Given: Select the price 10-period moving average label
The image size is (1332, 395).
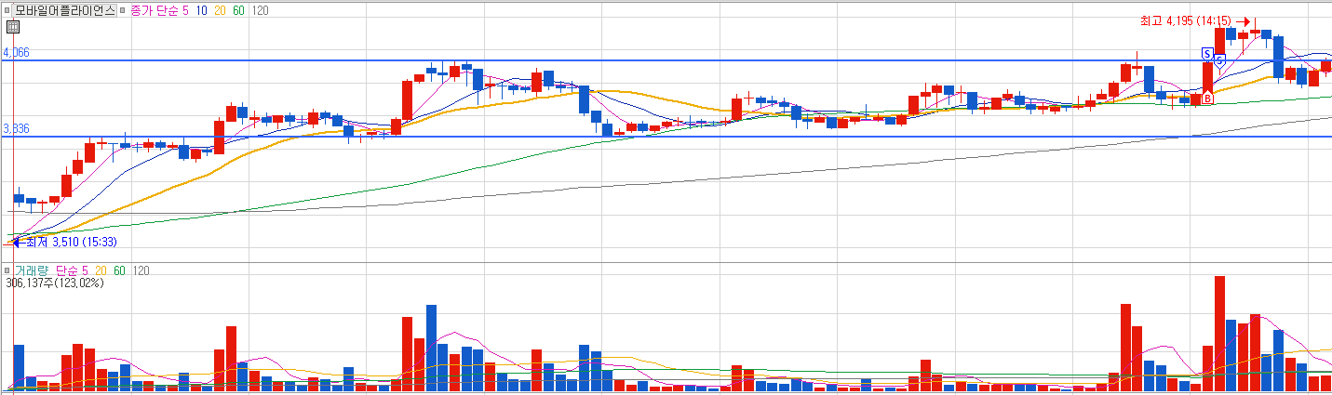Looking at the screenshot, I should tap(201, 9).
